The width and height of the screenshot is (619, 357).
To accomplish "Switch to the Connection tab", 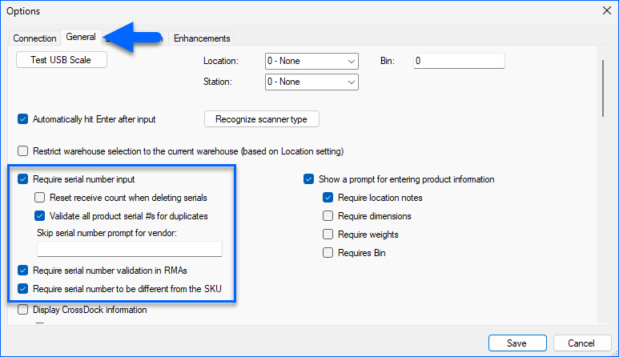I will pos(34,38).
